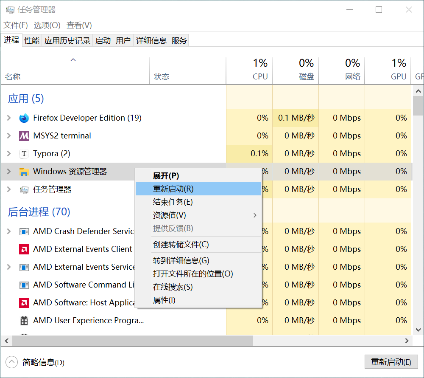The width and height of the screenshot is (424, 378).
Task: Open the 选项(O) menu
Action: click(x=47, y=25)
